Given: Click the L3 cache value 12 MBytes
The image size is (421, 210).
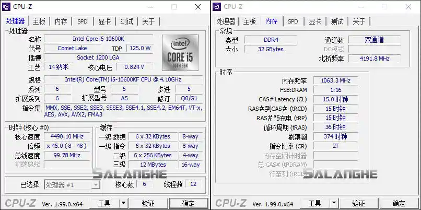Looking at the screenshot, I should coord(153,165).
